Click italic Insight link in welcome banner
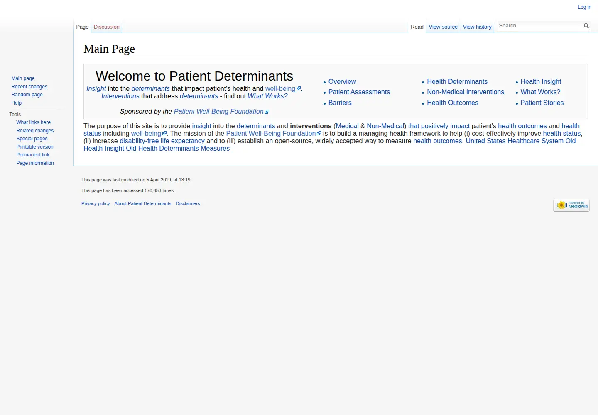Image resolution: width=598 pixels, height=415 pixels. (96, 89)
